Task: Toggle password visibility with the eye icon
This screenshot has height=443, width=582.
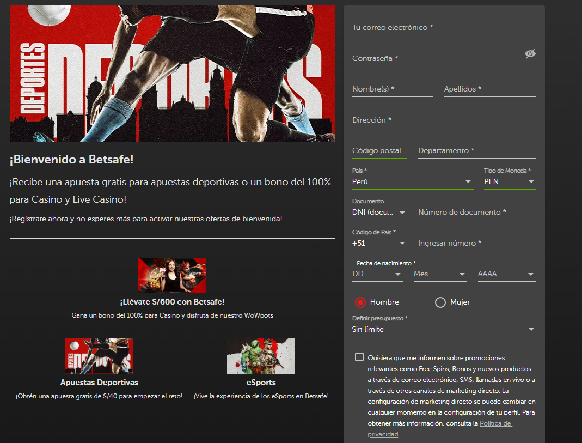Action: (529, 54)
